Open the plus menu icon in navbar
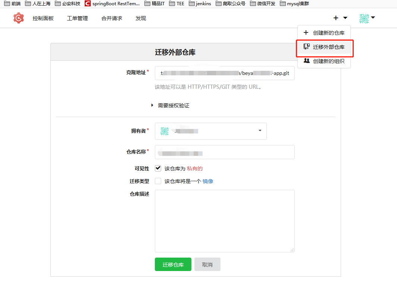This screenshot has width=397, height=296. (335, 18)
